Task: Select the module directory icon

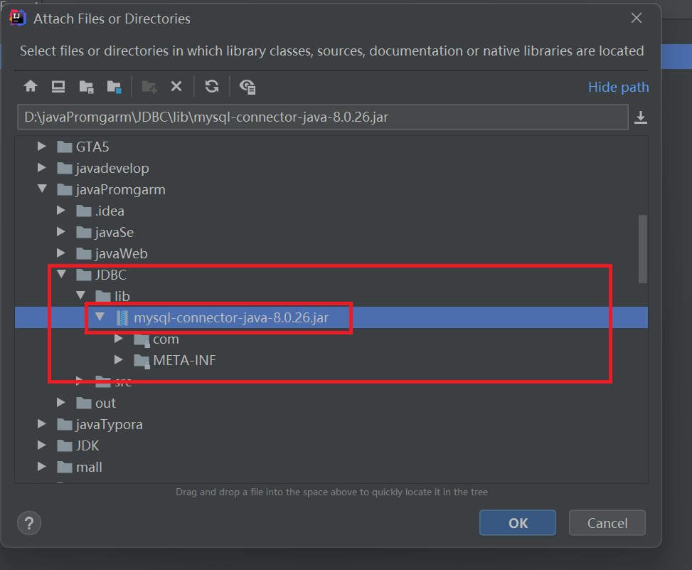Action: pyautogui.click(x=114, y=87)
